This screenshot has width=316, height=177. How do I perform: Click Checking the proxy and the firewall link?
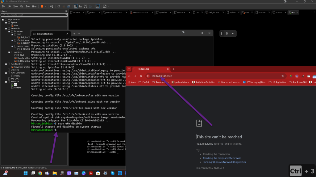click(x=222, y=158)
